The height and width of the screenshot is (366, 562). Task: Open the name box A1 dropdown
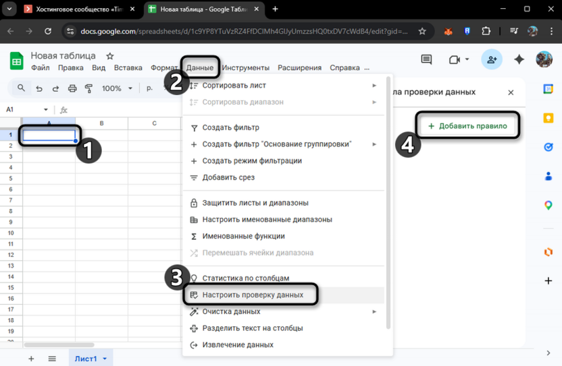pos(45,109)
